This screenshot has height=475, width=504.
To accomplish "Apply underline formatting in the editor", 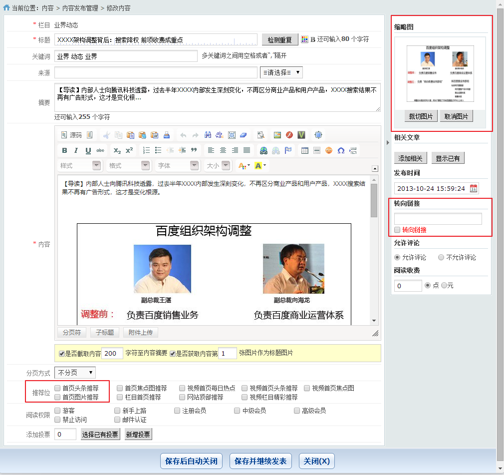I will coord(88,150).
